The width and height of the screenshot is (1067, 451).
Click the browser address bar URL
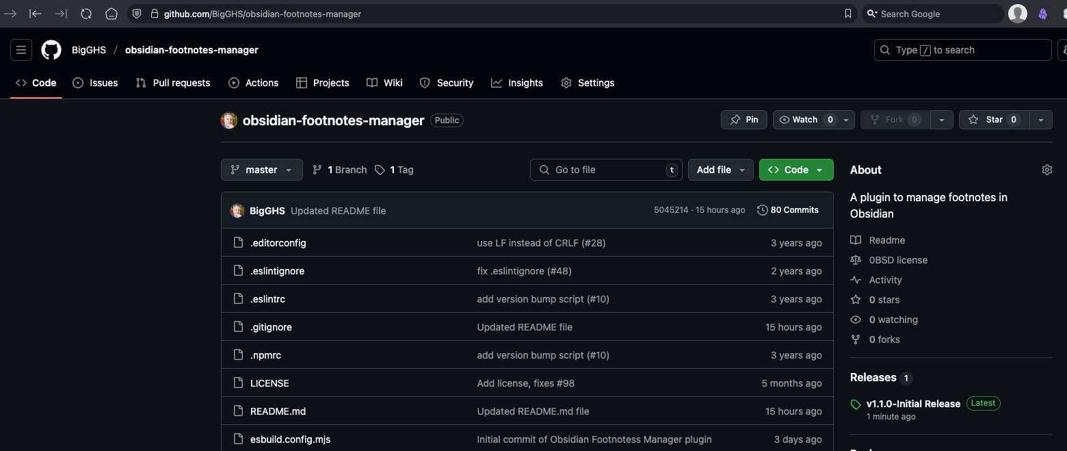(262, 14)
